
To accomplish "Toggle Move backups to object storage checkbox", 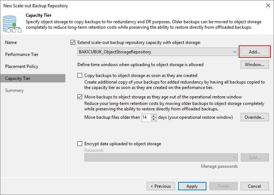I will [x=80, y=97].
